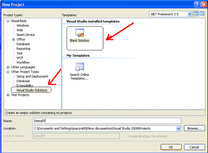Collapse the Other Project Types node
Image resolution: width=208 pixels, height=153 pixels.
(8, 72)
